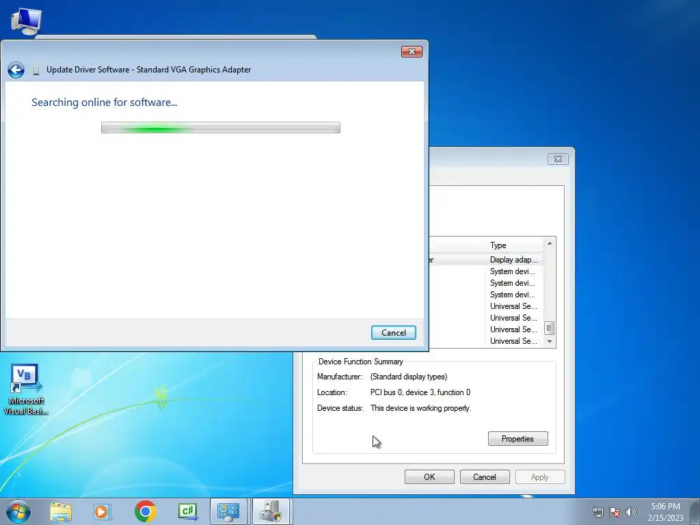Click '(Standard display types)' manufacturer text

click(x=409, y=377)
